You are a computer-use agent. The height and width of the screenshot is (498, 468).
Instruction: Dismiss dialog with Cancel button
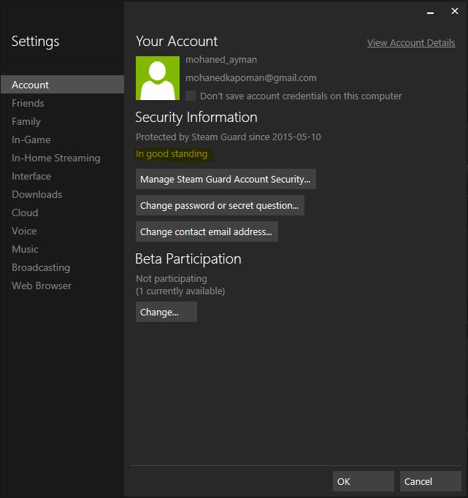coord(430,481)
